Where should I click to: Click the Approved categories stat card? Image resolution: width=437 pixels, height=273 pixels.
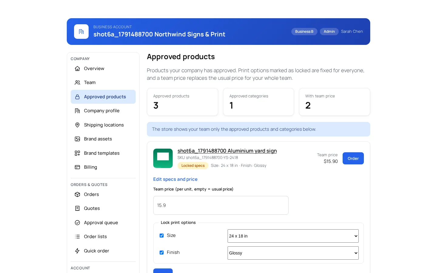coord(259,102)
